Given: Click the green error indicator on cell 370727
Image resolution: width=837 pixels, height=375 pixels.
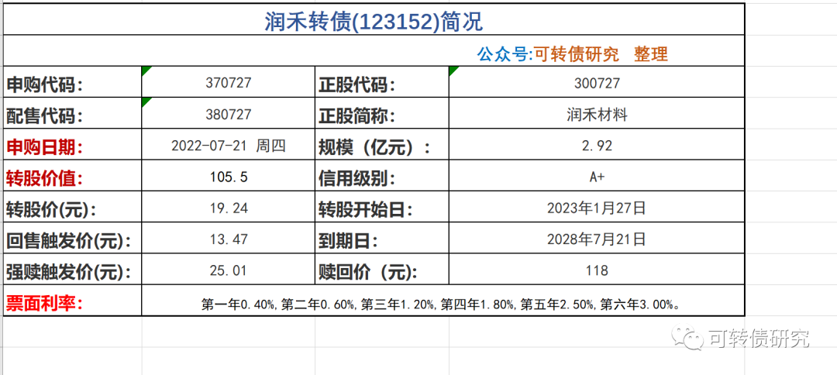Looking at the screenshot, I should pyautogui.click(x=146, y=71).
